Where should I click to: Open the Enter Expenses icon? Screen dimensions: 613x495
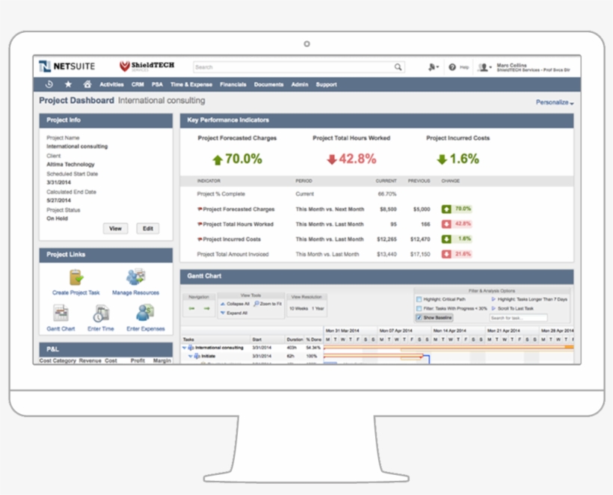pos(142,315)
